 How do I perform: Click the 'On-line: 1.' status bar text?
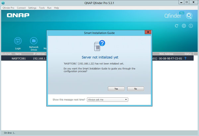[9, 133]
